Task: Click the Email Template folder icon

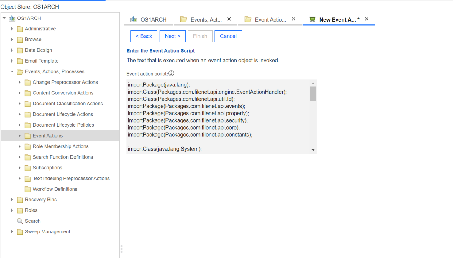Action: point(20,61)
